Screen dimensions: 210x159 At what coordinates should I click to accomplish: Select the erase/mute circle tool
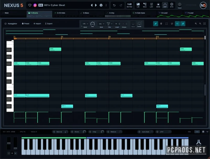[172, 24]
